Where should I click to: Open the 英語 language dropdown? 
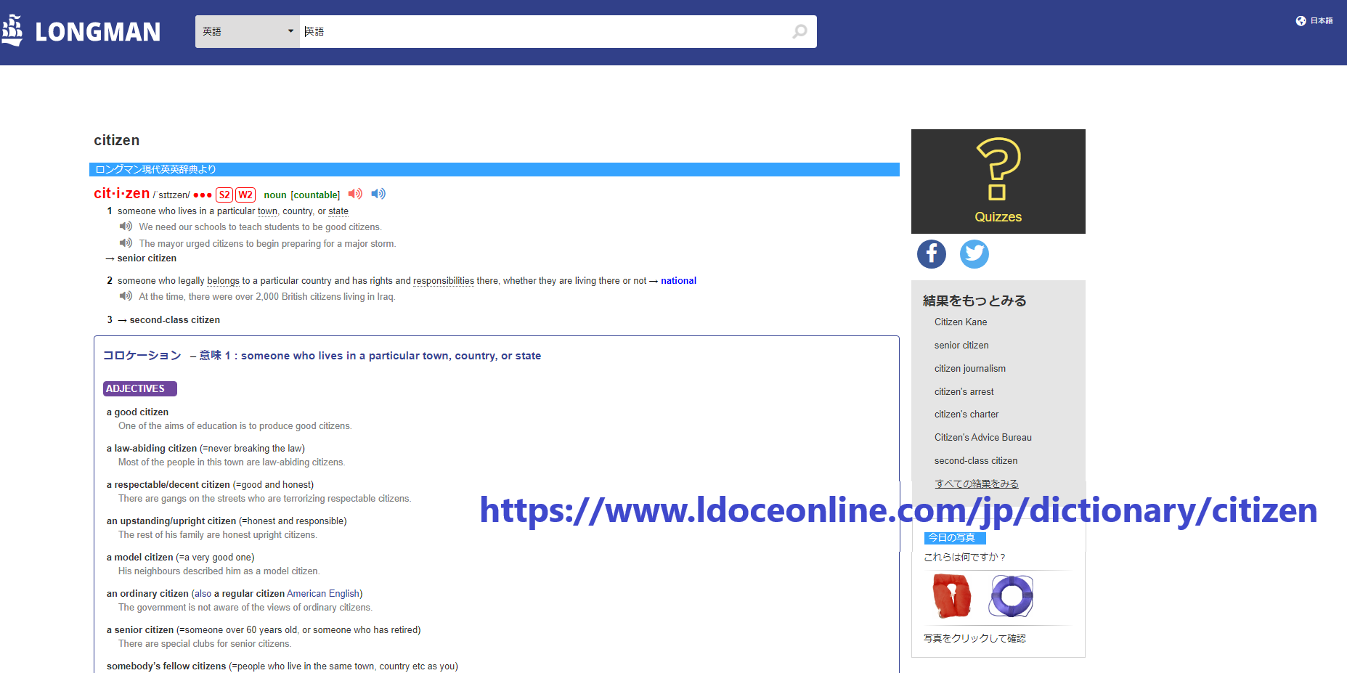[248, 31]
